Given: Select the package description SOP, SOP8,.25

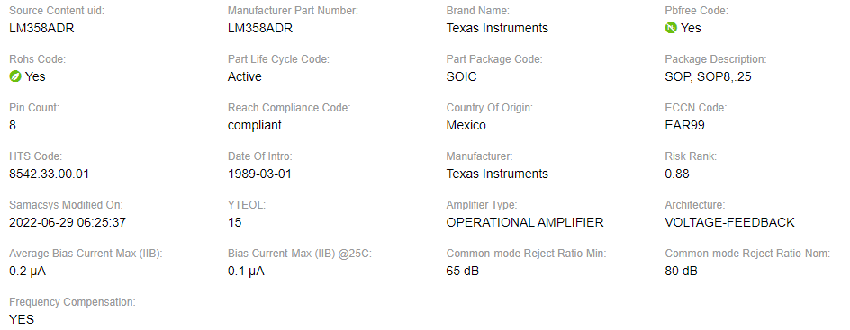Looking at the screenshot, I should pos(708,76).
